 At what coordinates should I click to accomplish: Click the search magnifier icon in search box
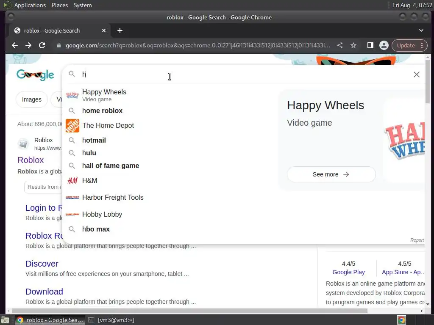point(72,74)
